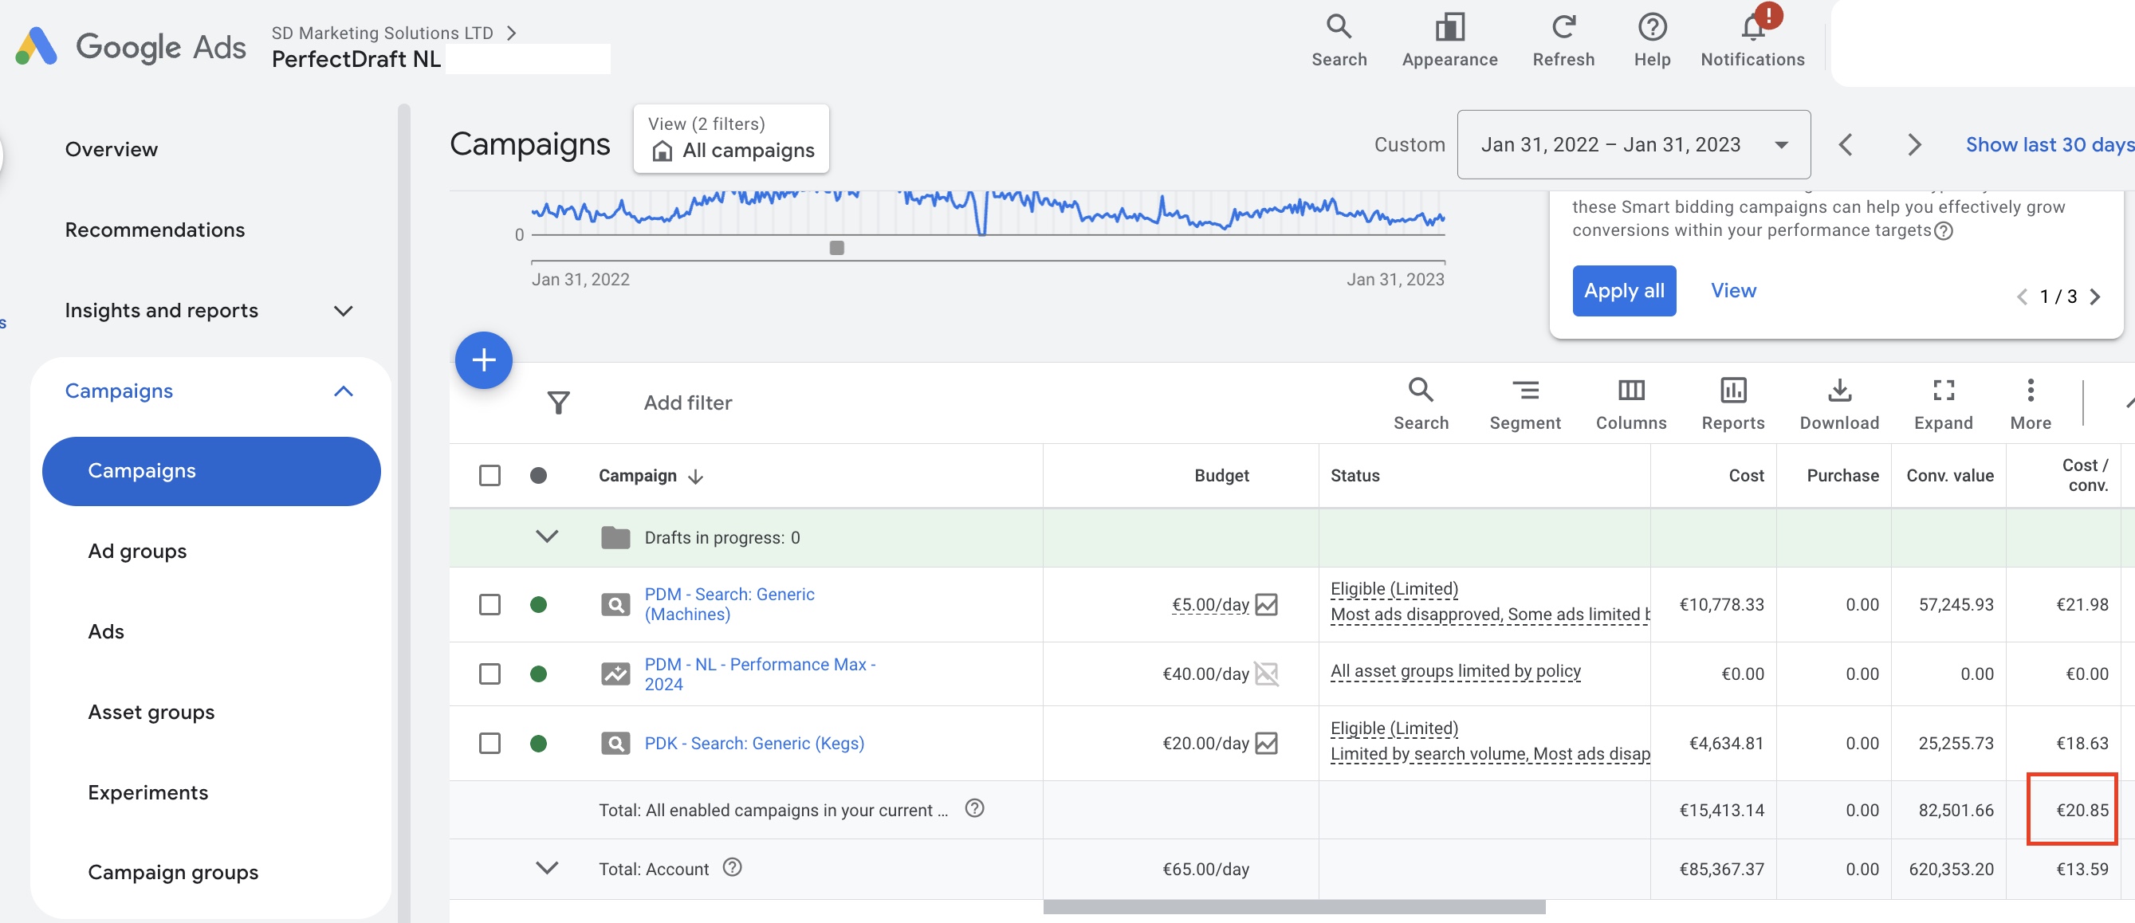Image resolution: width=2135 pixels, height=923 pixels.
Task: Click Show last 30 days link
Action: (x=2049, y=144)
